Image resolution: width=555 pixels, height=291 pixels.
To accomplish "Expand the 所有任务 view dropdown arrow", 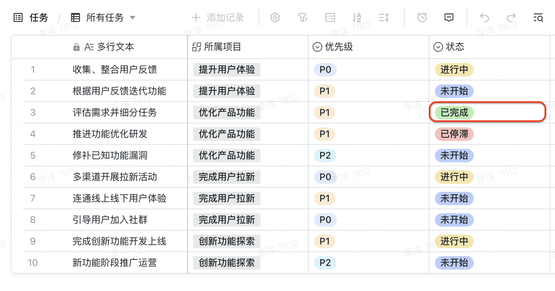I will pyautogui.click(x=133, y=18).
